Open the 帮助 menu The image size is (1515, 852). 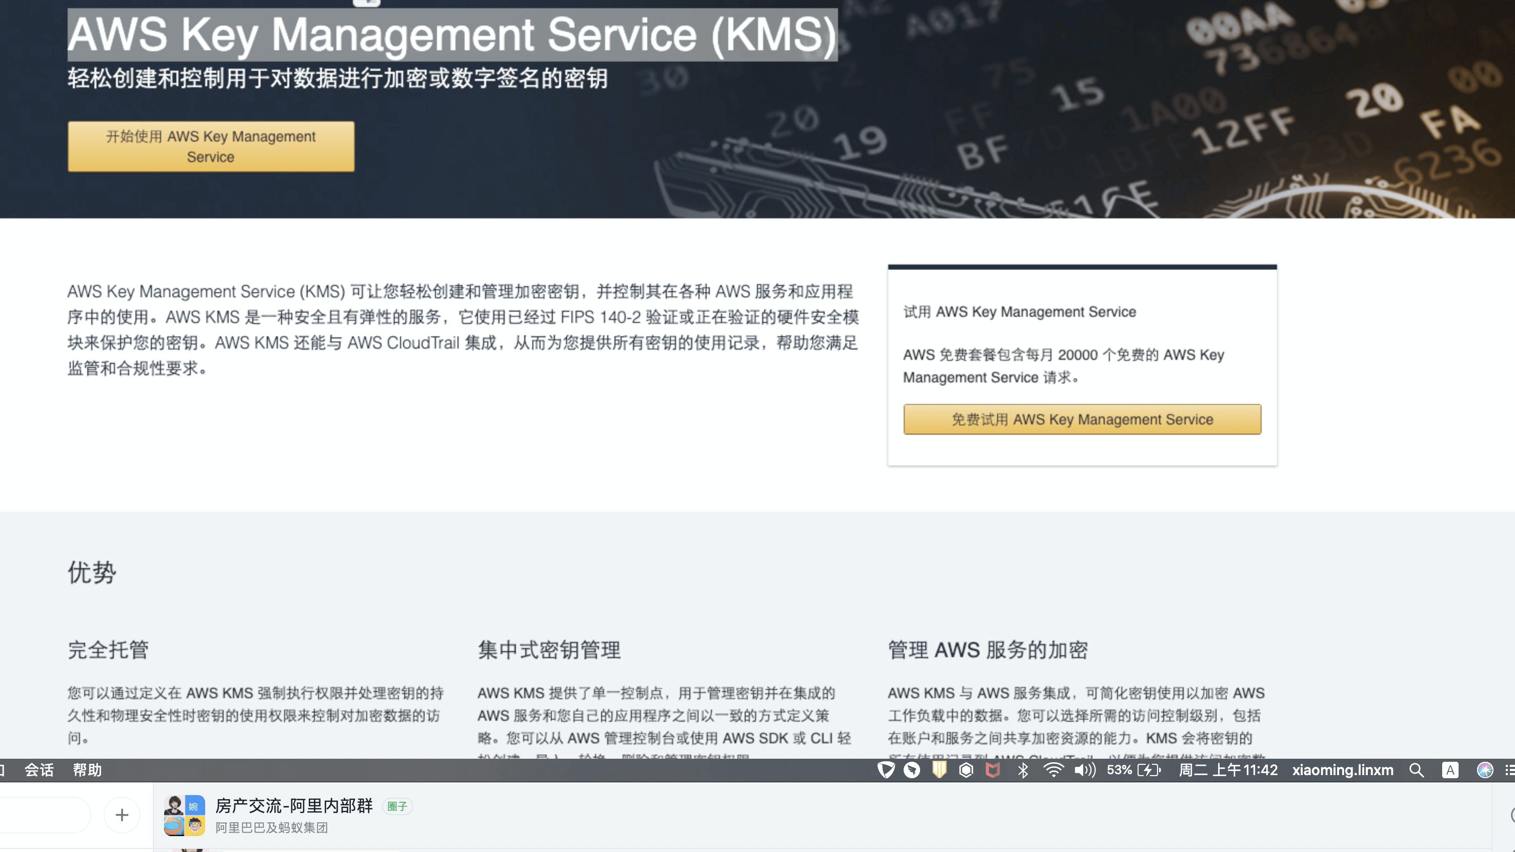(87, 769)
